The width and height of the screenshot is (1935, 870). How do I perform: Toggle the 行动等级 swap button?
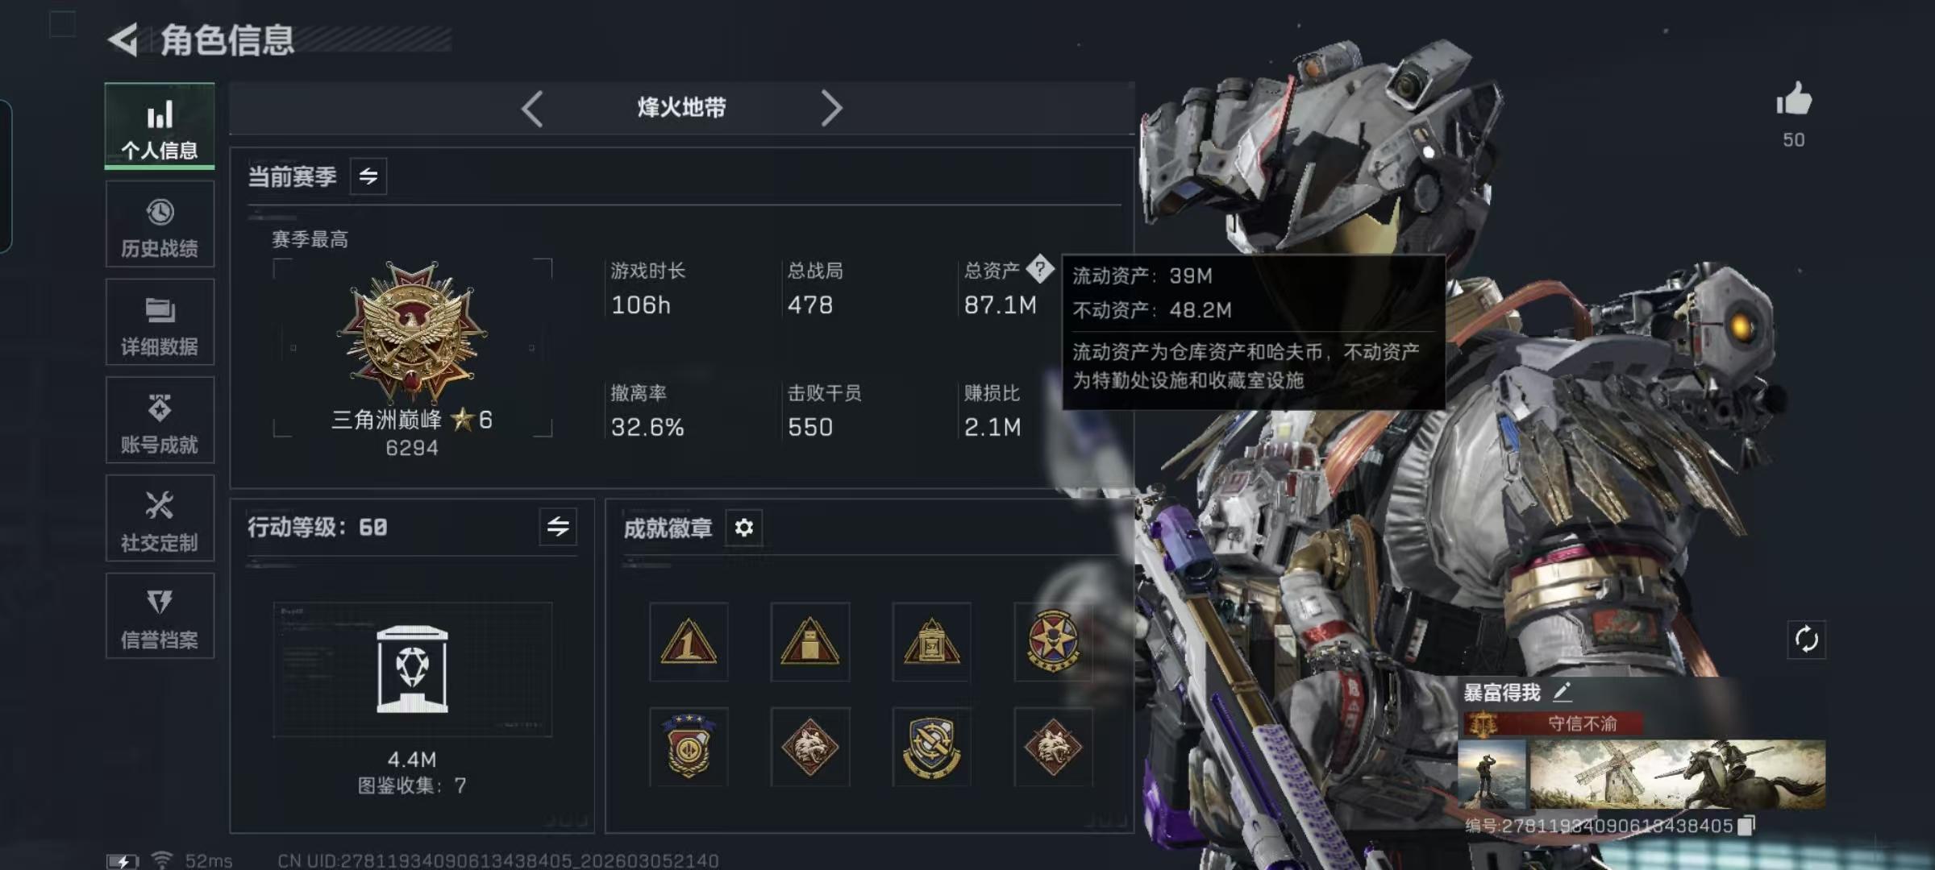(558, 527)
